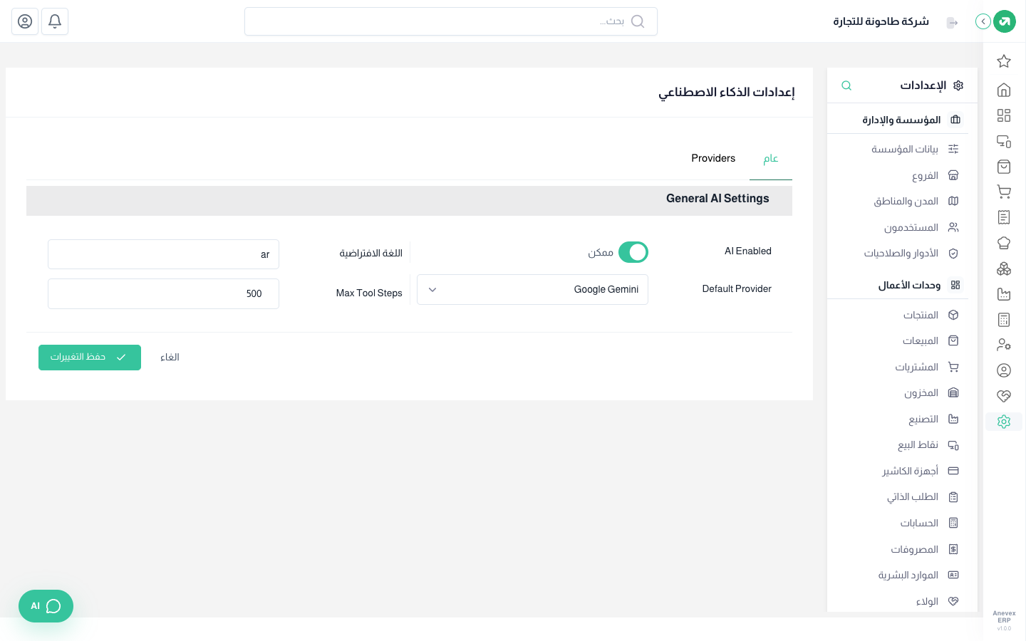Select the green settings gear in the rail
The image size is (1026, 641).
pyautogui.click(x=1004, y=422)
